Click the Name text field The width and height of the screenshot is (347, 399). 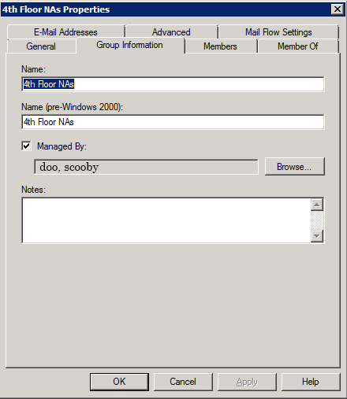(173, 84)
